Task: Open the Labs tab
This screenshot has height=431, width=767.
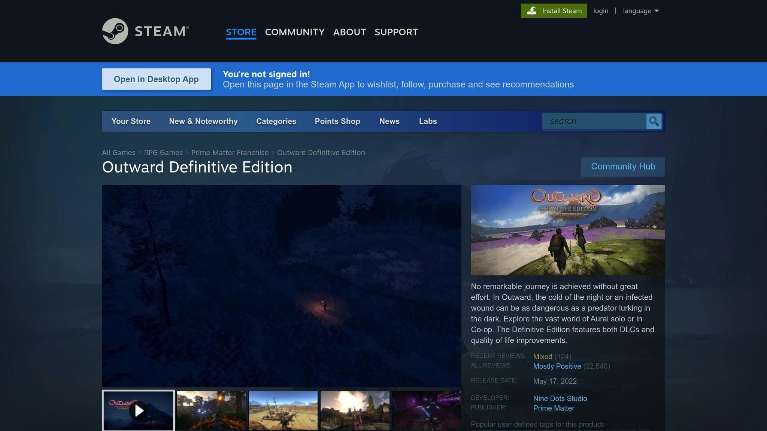Action: (x=428, y=121)
